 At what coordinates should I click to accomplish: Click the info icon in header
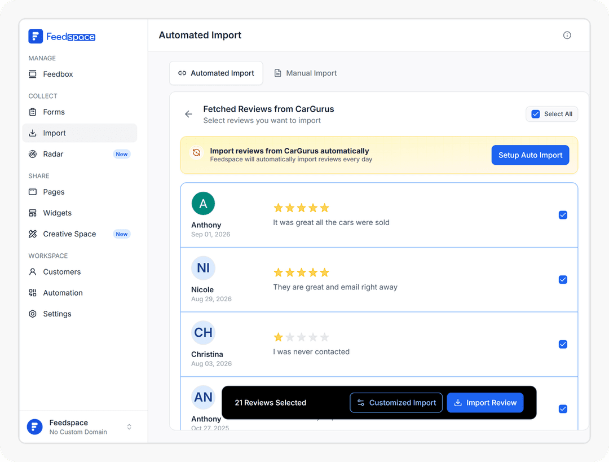pyautogui.click(x=567, y=36)
